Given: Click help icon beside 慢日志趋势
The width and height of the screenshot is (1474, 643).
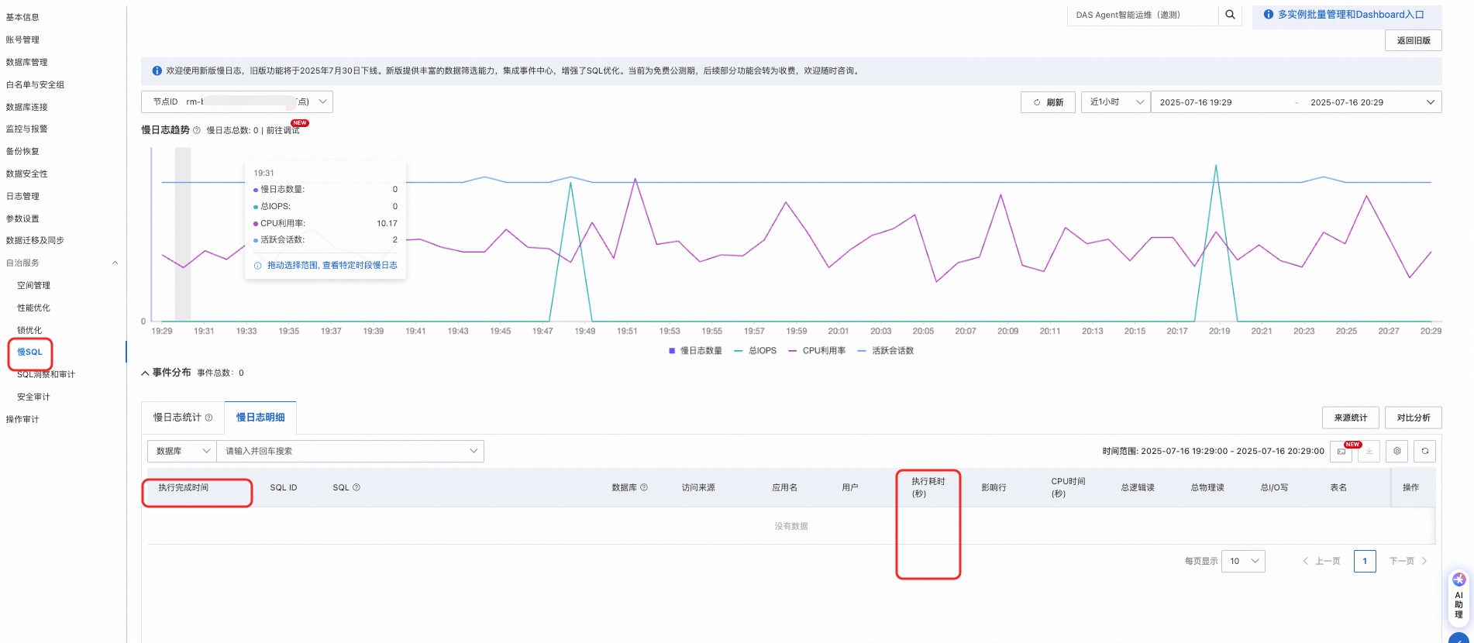Looking at the screenshot, I should [197, 130].
